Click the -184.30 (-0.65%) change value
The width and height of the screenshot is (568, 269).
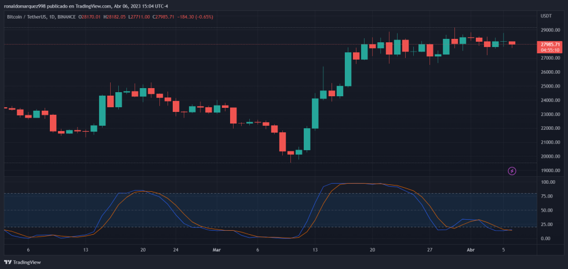tap(195, 17)
